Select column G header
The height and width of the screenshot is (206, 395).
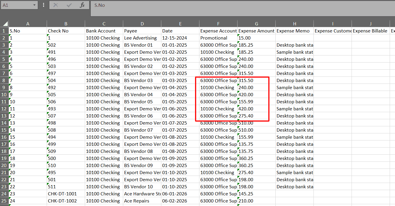coord(256,24)
